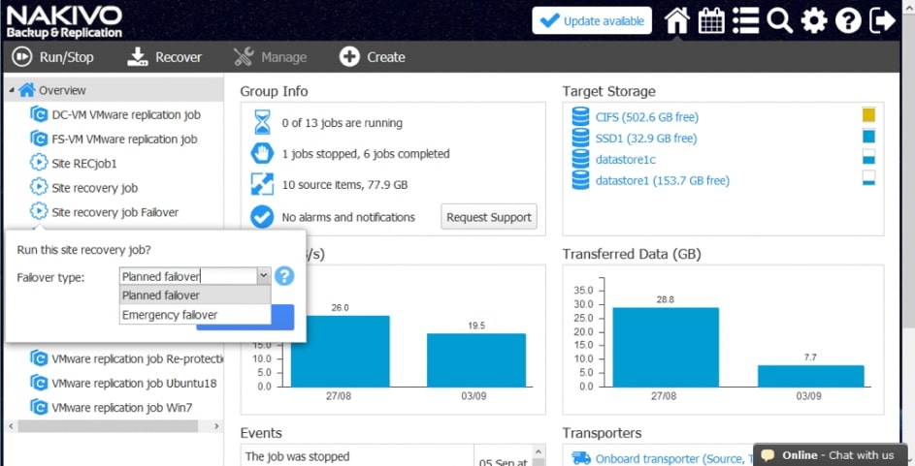Select Emergency failover option

coord(170,315)
